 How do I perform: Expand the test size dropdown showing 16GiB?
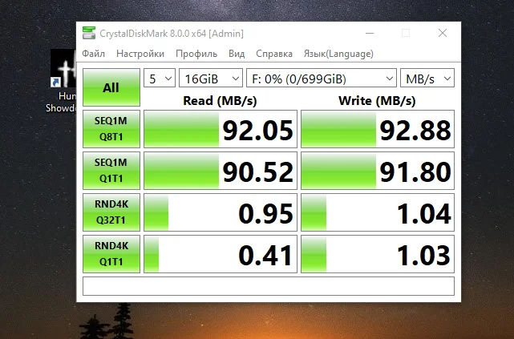[211, 79]
